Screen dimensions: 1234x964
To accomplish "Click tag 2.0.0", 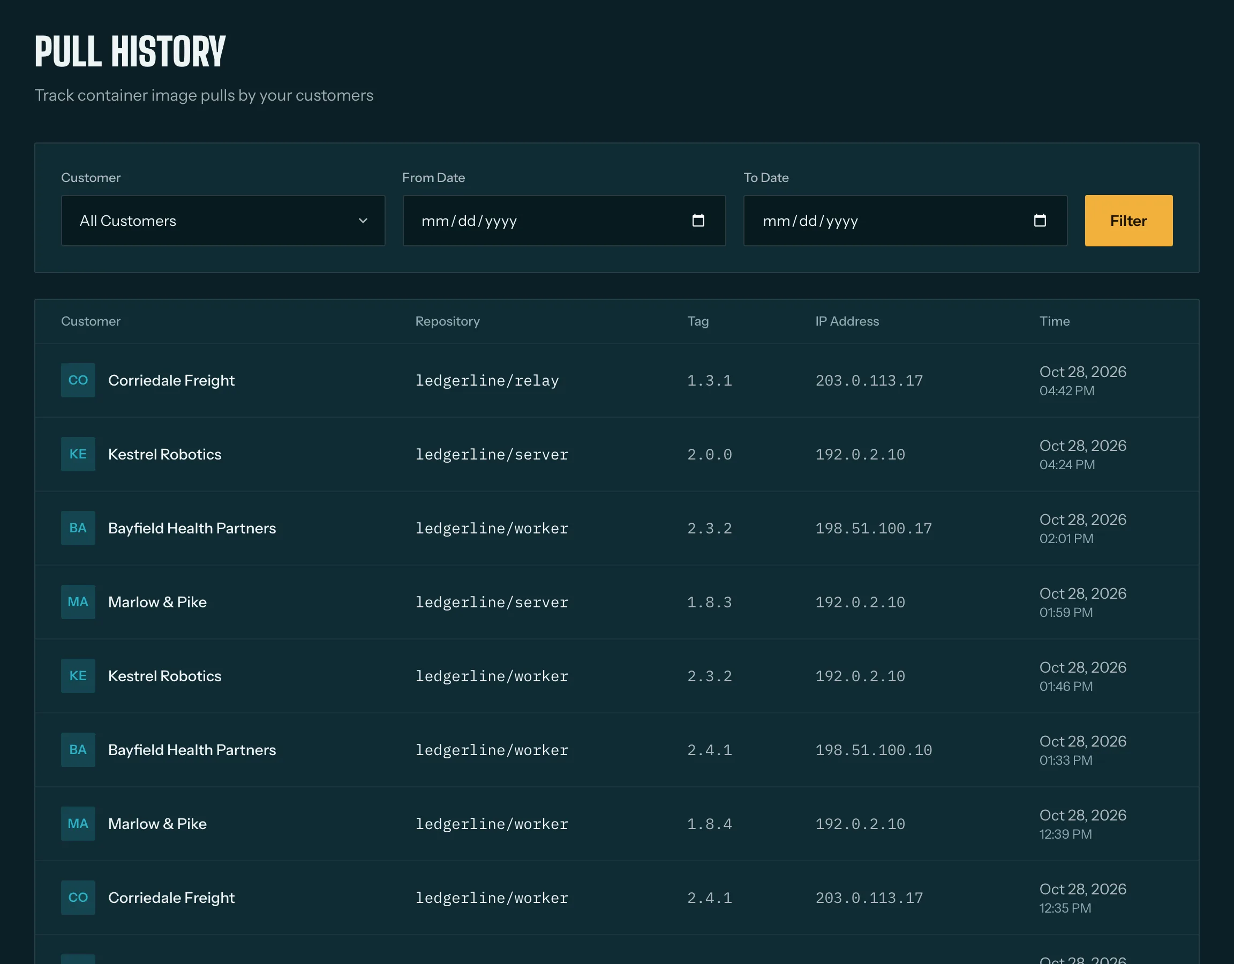I will tap(710, 454).
